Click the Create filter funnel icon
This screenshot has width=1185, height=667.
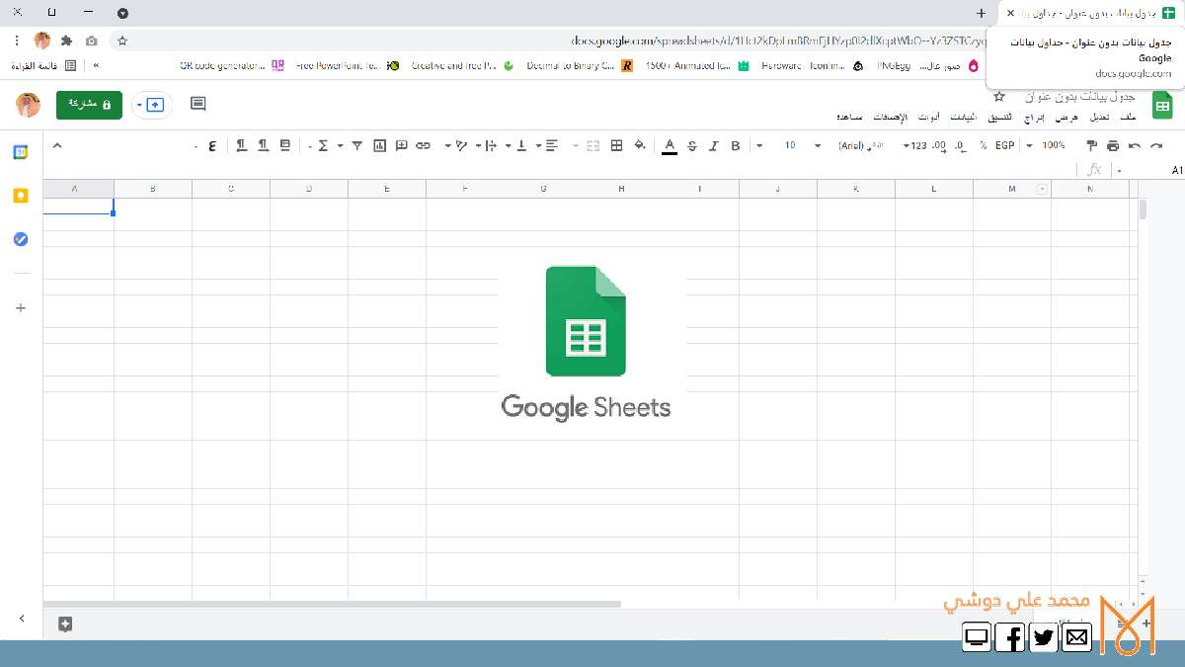click(x=356, y=146)
